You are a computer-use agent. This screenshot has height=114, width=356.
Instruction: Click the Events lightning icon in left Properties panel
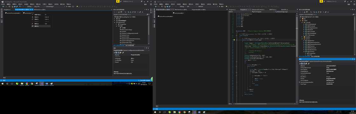click(121, 53)
